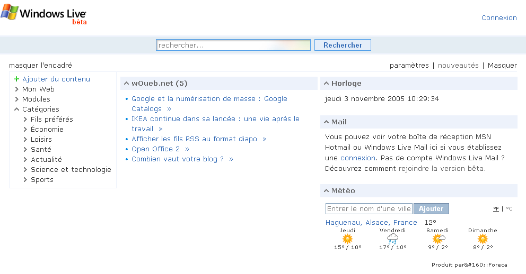Collapse the wOueb.net module with its arrow

127,83
